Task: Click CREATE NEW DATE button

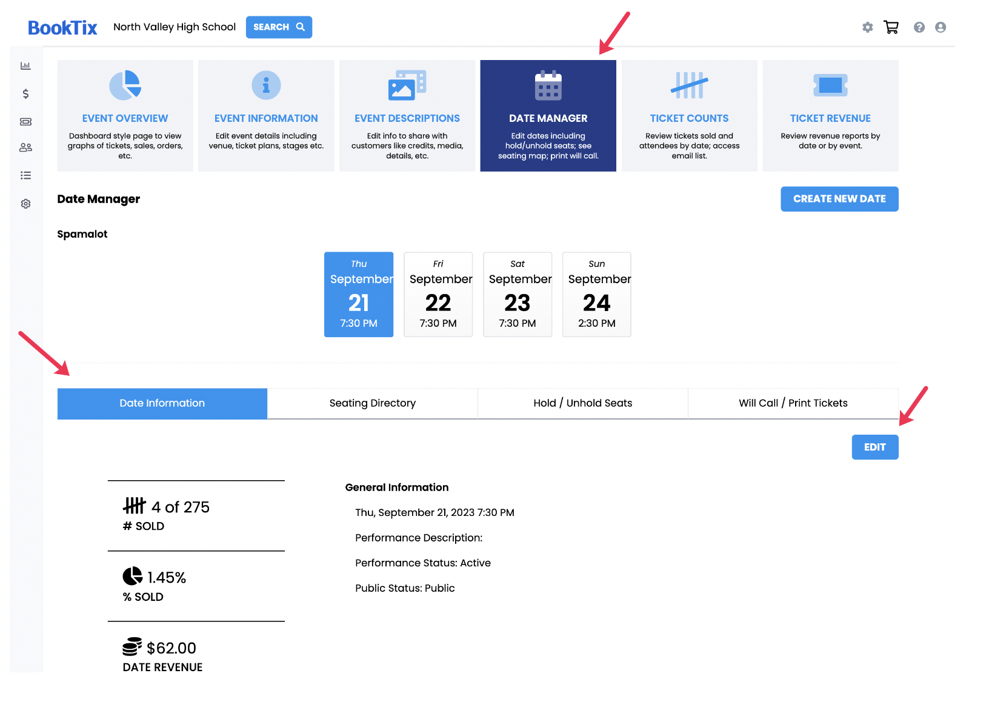Action: (x=839, y=199)
